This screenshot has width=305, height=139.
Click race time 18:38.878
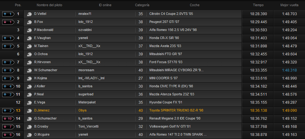tap(259, 135)
